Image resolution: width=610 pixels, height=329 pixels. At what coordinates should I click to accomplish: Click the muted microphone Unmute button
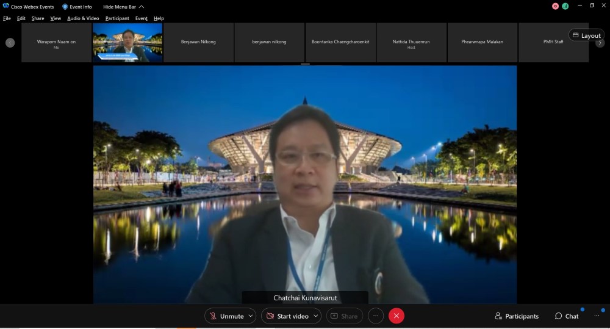click(226, 316)
